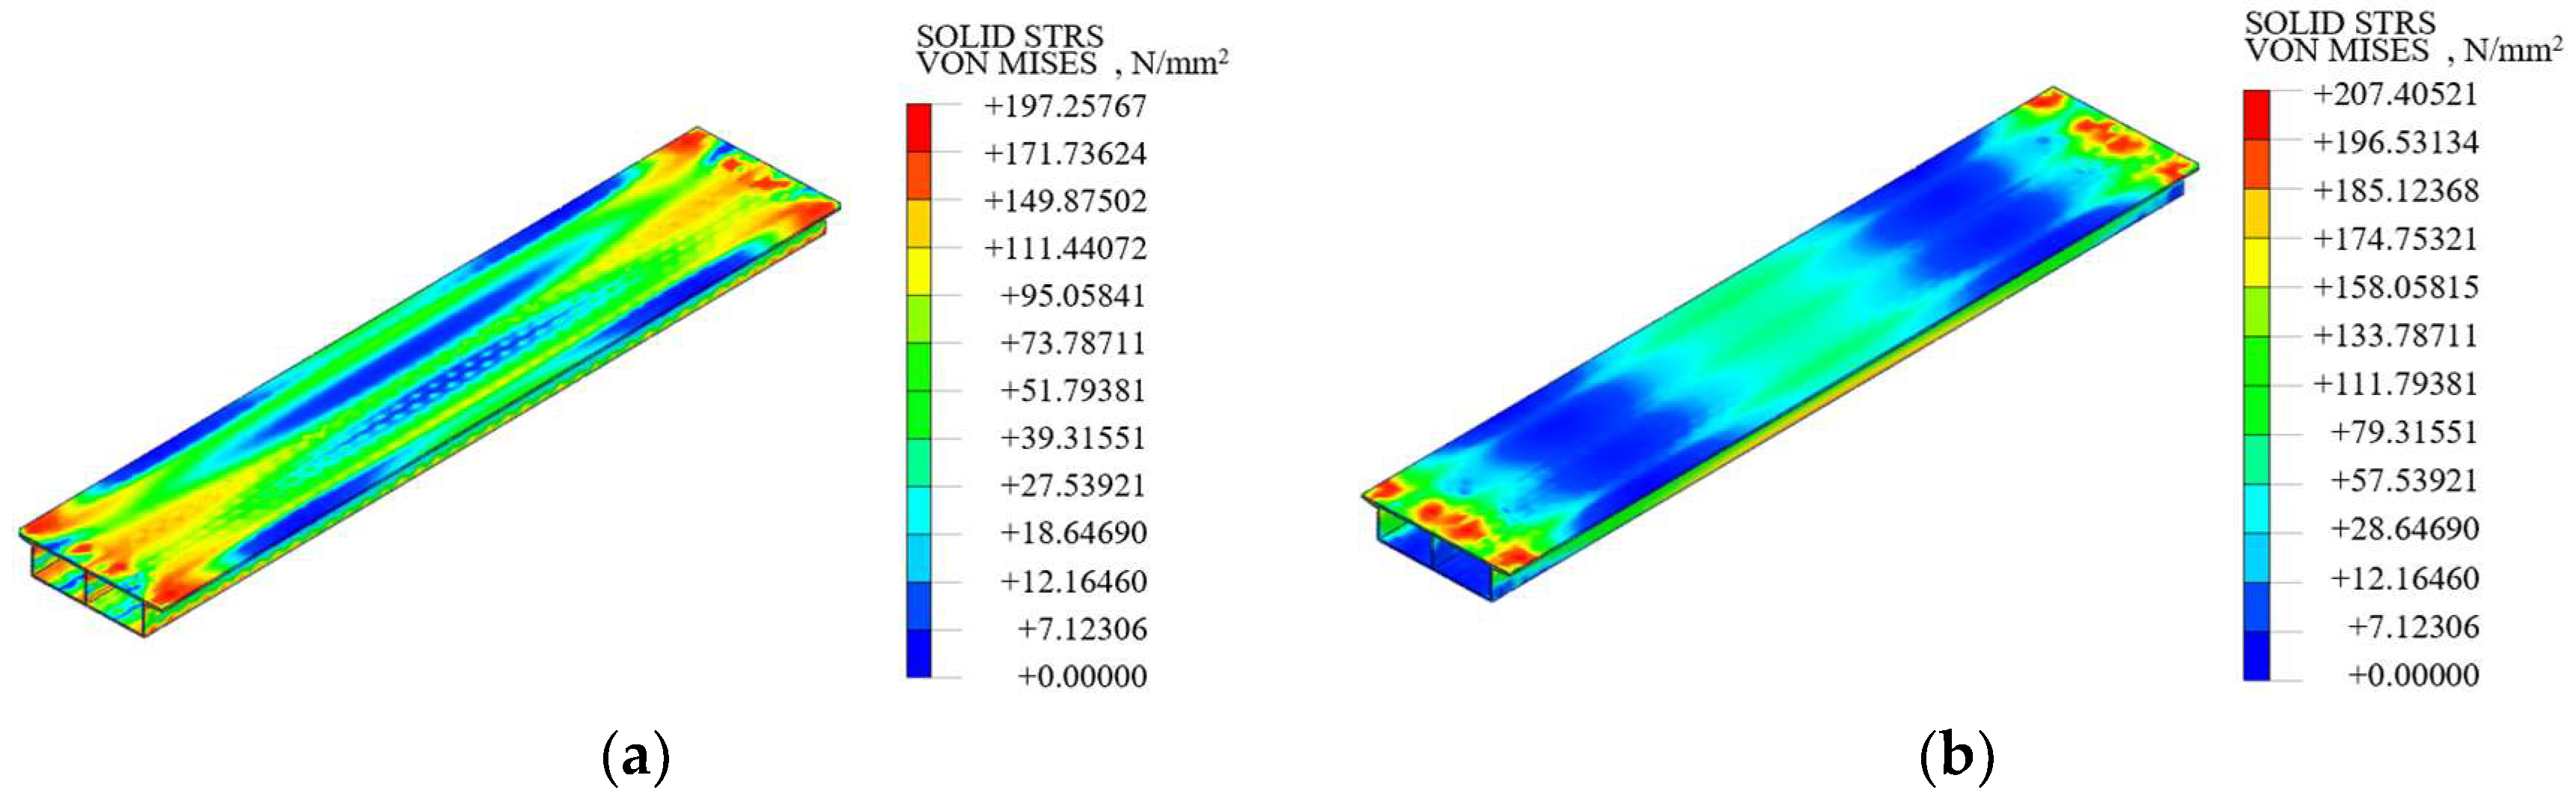The width and height of the screenshot is (2576, 802).
Task: Click the (b) subfigure label
Action: pyautogui.click(x=1956, y=757)
